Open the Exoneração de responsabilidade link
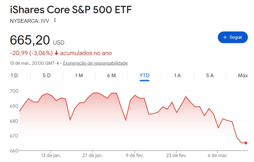254x162 pixels. pyautogui.click(x=95, y=63)
